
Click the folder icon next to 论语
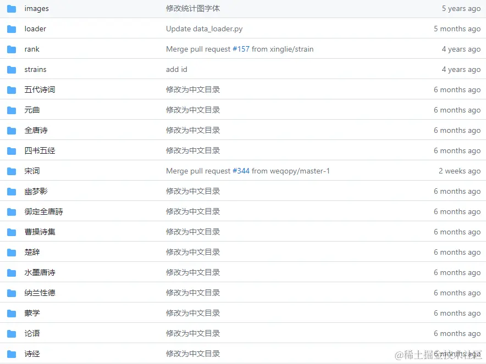click(12, 333)
